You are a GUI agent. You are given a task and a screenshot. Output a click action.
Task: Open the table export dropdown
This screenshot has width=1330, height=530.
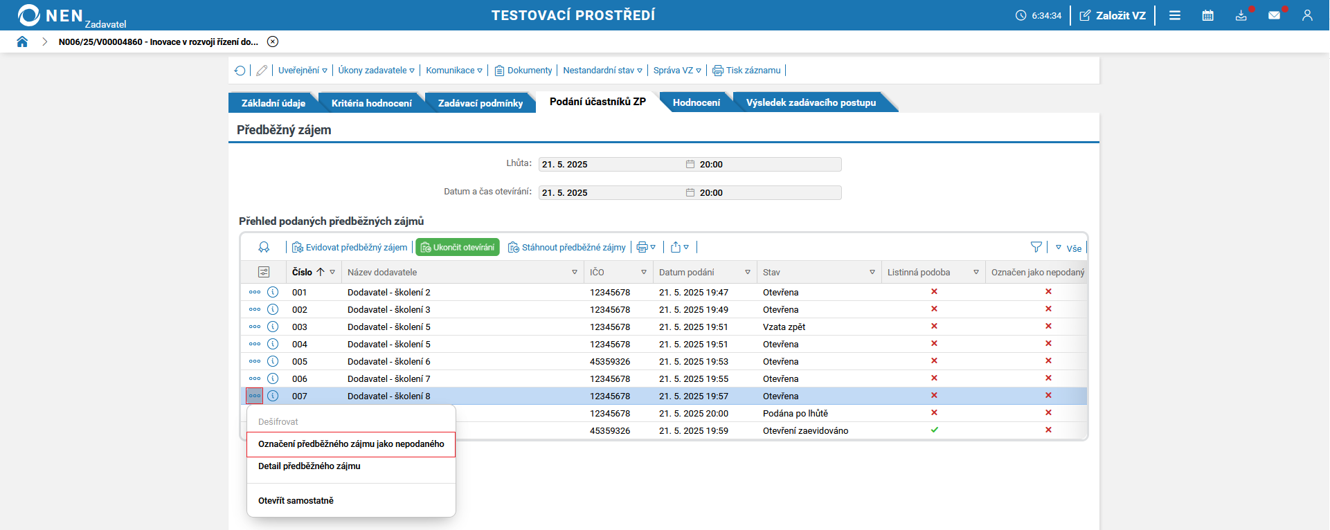pos(680,247)
